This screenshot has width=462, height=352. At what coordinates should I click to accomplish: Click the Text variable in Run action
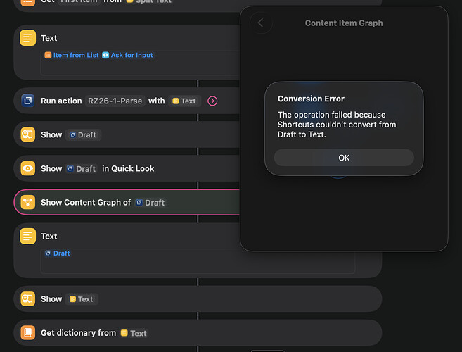click(184, 101)
